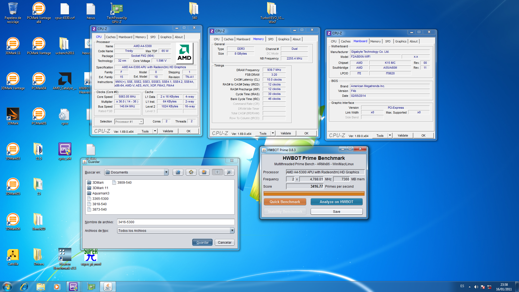
Task: Click Cancelar in save dialog
Action: coord(225,243)
